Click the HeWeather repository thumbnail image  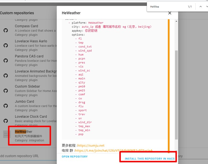tap(7, 134)
